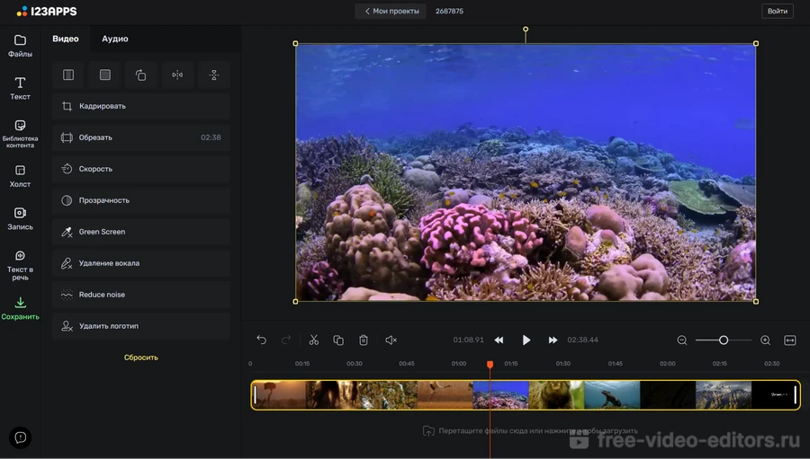Switch to the Аудио tab
The image size is (810, 459).
114,39
